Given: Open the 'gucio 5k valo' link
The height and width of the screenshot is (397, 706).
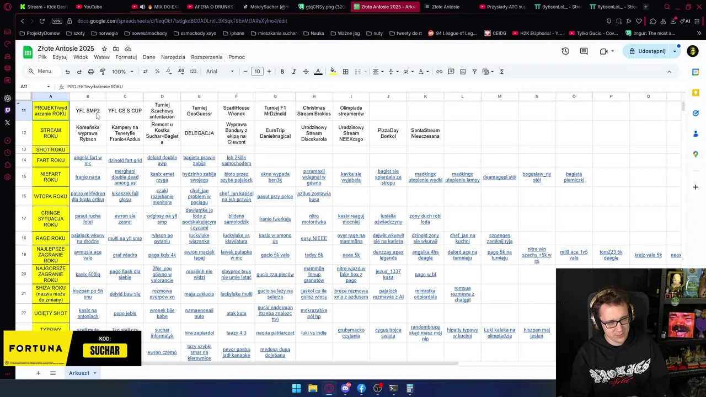Looking at the screenshot, I should click(x=275, y=255).
